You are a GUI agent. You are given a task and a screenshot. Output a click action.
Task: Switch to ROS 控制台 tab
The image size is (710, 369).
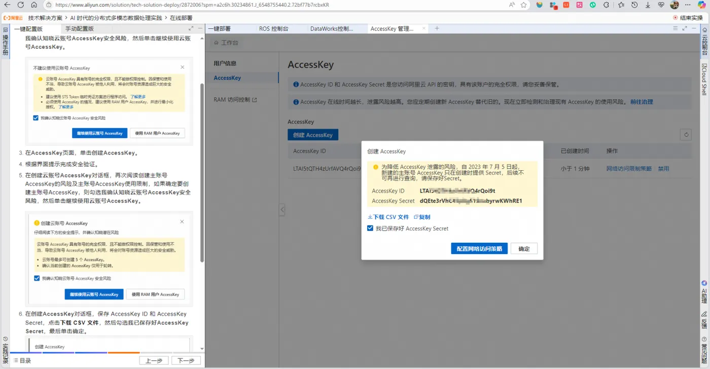(274, 28)
